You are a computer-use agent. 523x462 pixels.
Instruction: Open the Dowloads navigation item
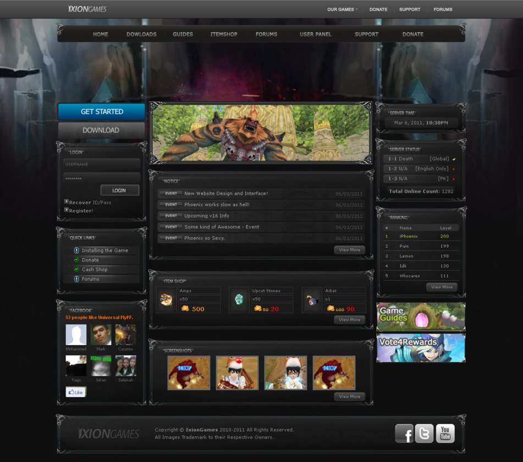(x=141, y=34)
